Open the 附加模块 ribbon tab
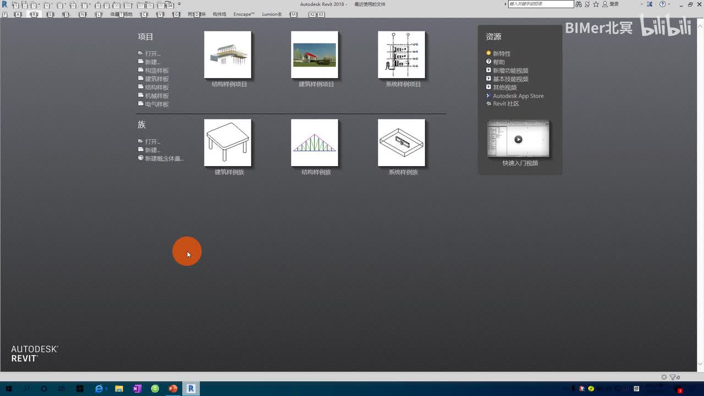704x396 pixels. tap(196, 14)
